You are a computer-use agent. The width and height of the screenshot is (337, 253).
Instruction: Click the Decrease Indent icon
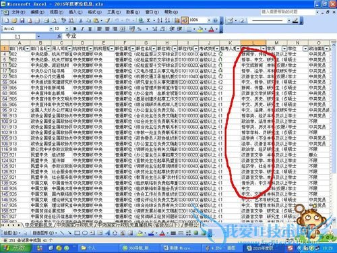pos(172,29)
